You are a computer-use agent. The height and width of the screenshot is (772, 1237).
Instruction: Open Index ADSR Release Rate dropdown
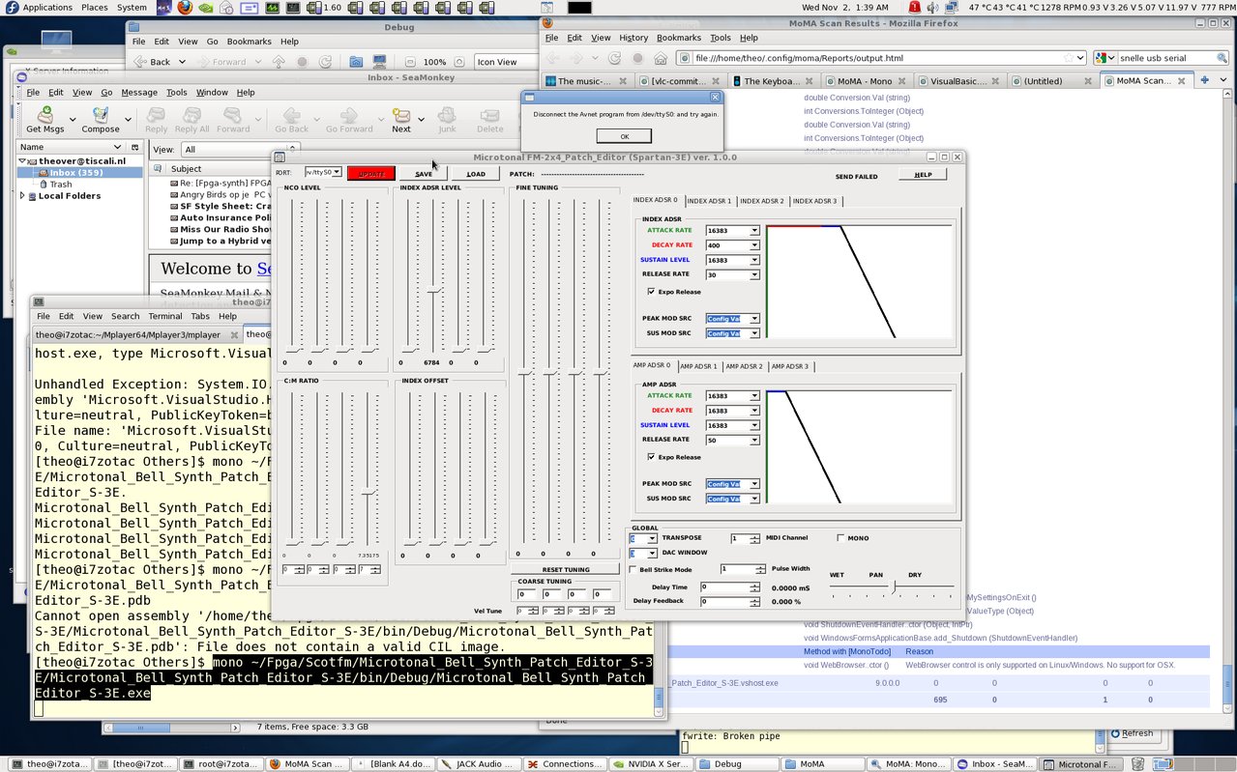[754, 275]
